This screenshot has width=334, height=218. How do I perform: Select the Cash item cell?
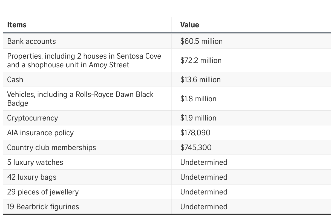point(15,80)
